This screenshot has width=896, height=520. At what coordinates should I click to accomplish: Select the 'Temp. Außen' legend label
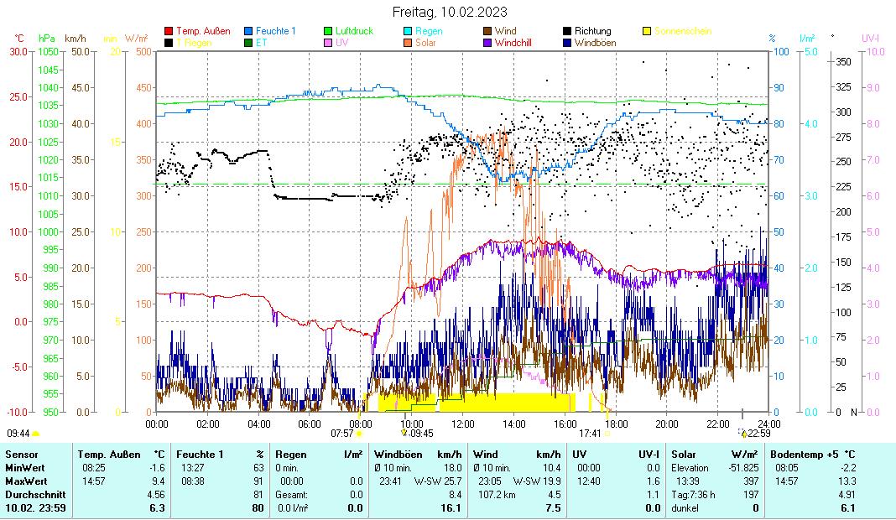coord(203,31)
